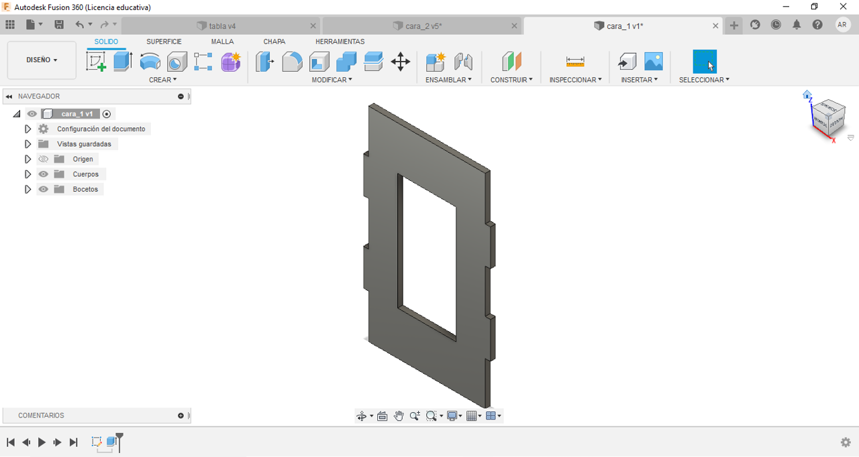The height and width of the screenshot is (457, 859).
Task: Switch to the SUPERFICIE tab
Action: (x=164, y=42)
